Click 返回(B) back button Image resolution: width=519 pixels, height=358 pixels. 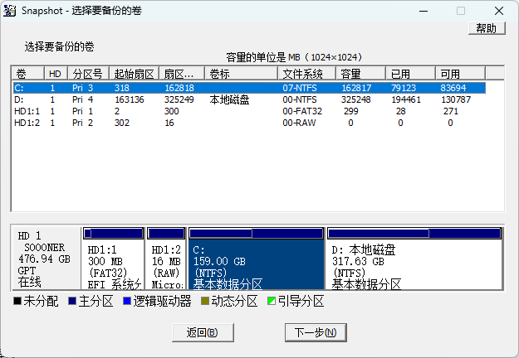pos(202,332)
